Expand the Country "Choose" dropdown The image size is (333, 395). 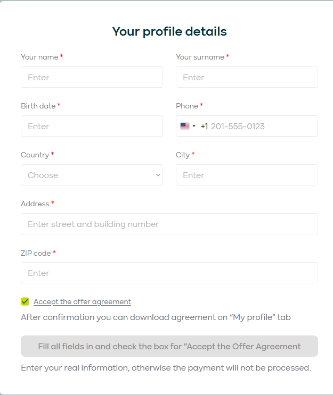point(92,175)
